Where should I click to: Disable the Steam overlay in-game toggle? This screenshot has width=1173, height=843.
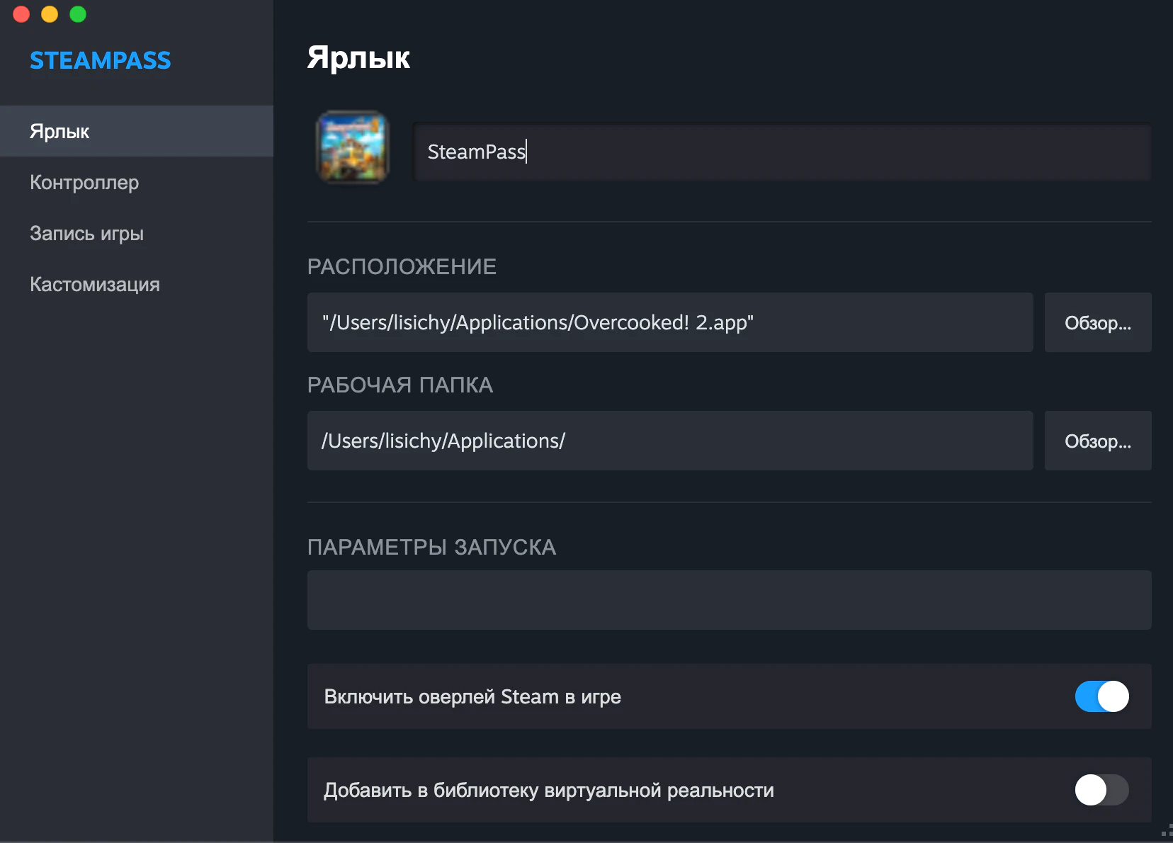1101,696
